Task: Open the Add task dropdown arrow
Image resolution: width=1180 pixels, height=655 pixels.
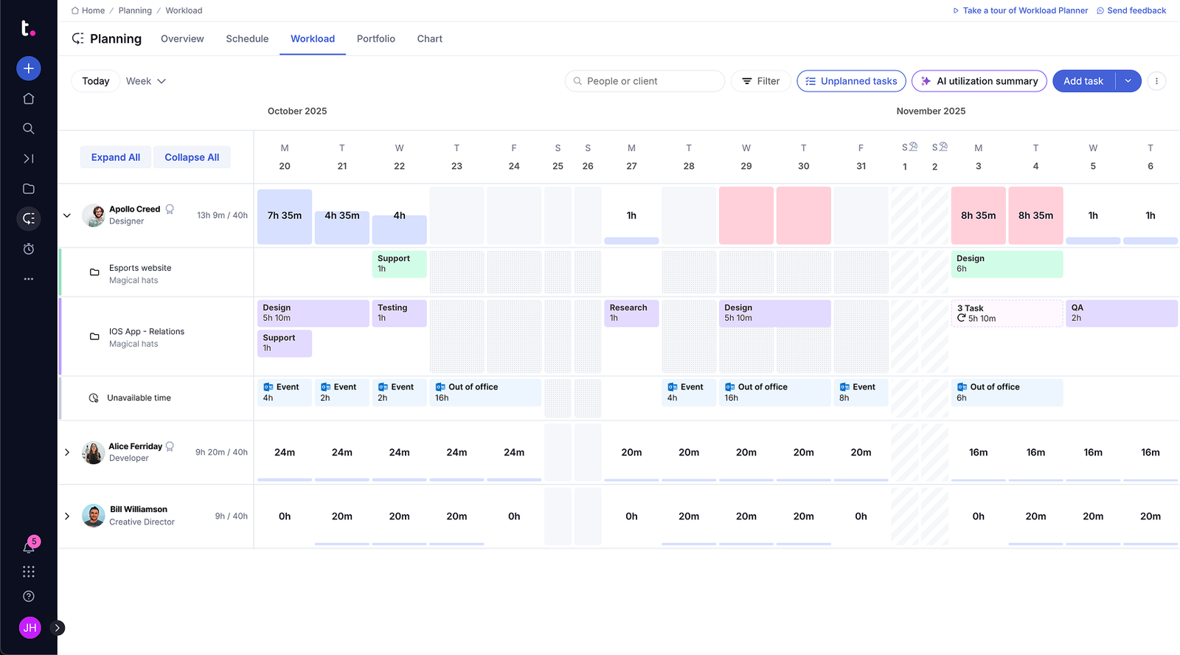Action: [x=1128, y=81]
